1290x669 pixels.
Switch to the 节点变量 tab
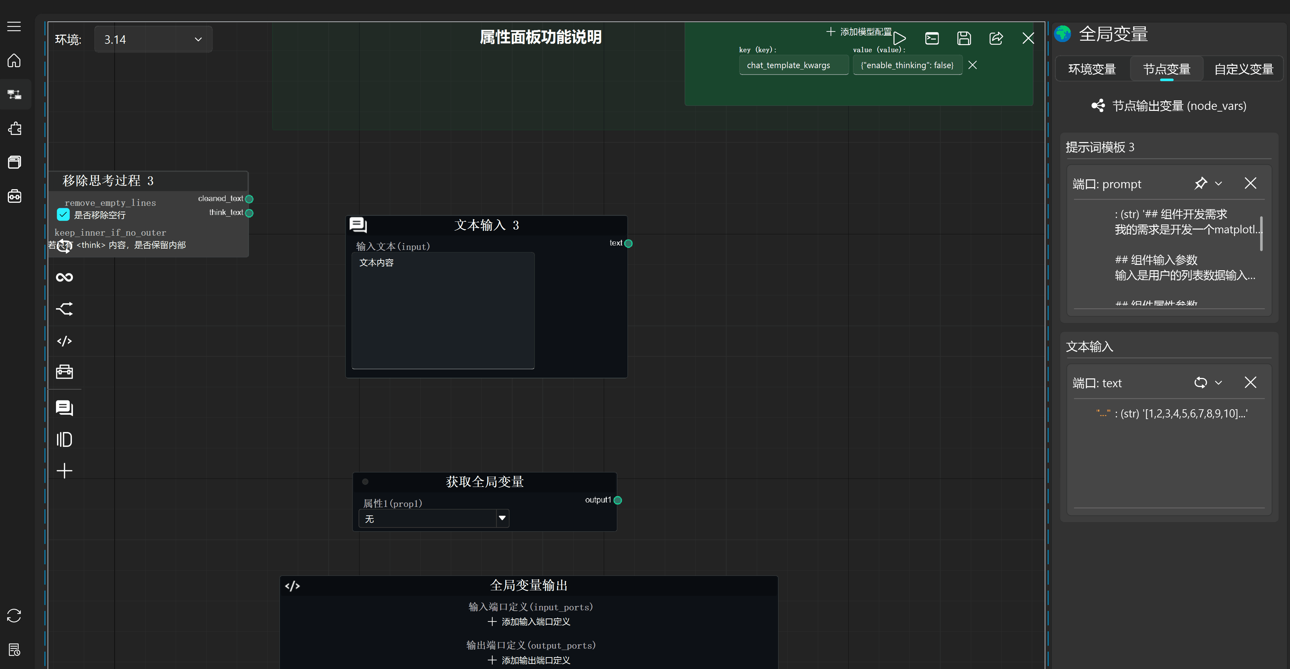pyautogui.click(x=1167, y=68)
